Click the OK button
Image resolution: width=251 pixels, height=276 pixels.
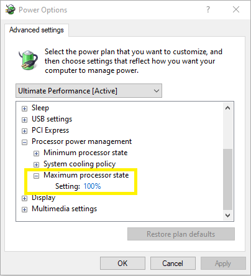click(x=122, y=264)
